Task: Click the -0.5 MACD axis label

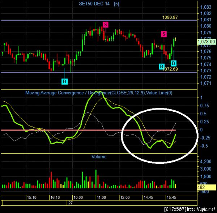Action: 203,146
